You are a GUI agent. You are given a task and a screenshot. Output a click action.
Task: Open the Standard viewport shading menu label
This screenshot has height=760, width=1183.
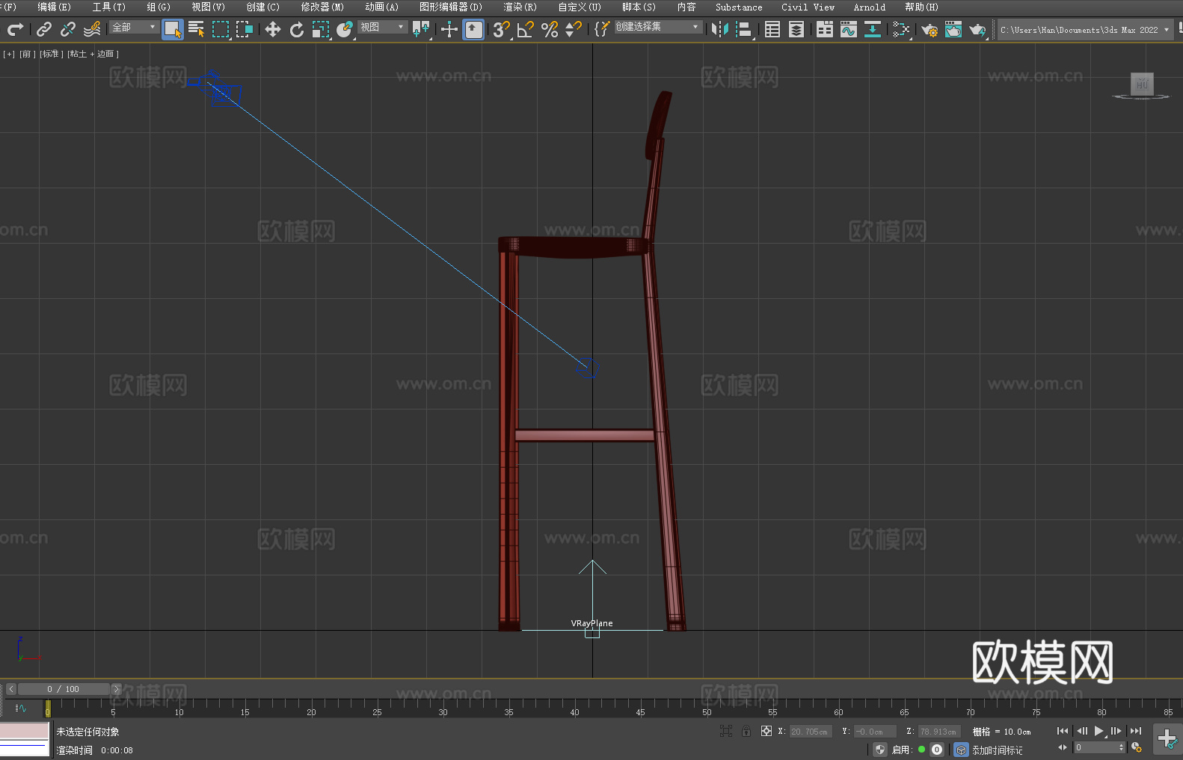tap(52, 54)
